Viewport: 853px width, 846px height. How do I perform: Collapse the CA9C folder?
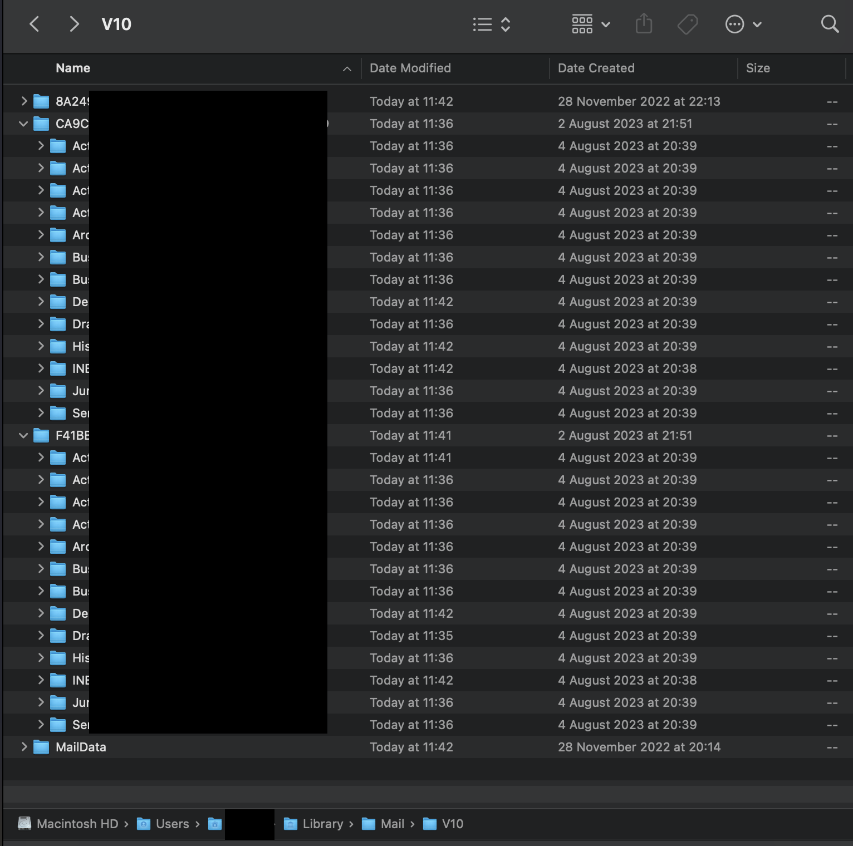23,124
